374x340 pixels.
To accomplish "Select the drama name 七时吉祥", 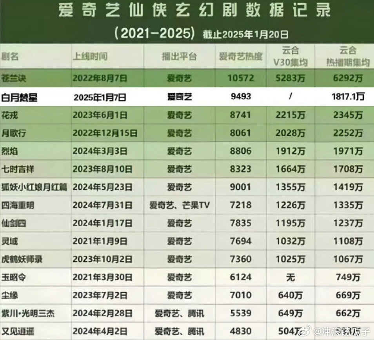I will coord(18,169).
